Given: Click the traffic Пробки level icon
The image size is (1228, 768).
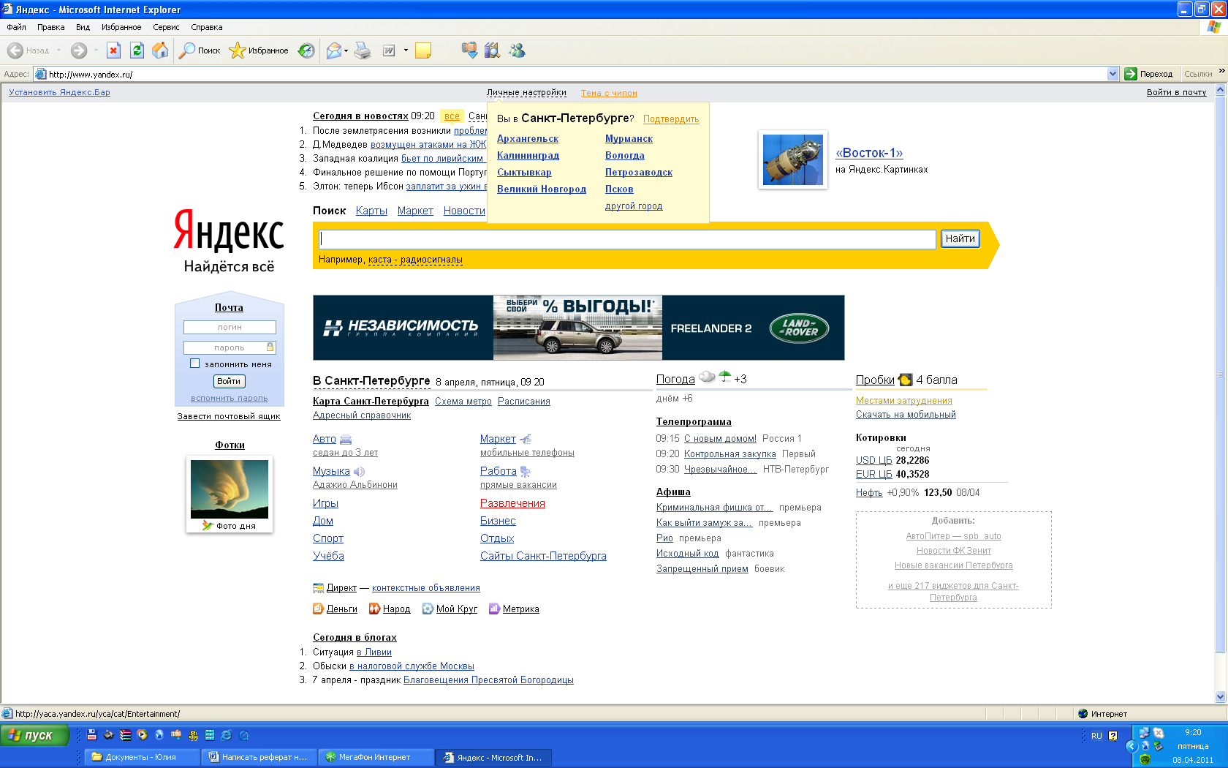Looking at the screenshot, I should 905,380.
